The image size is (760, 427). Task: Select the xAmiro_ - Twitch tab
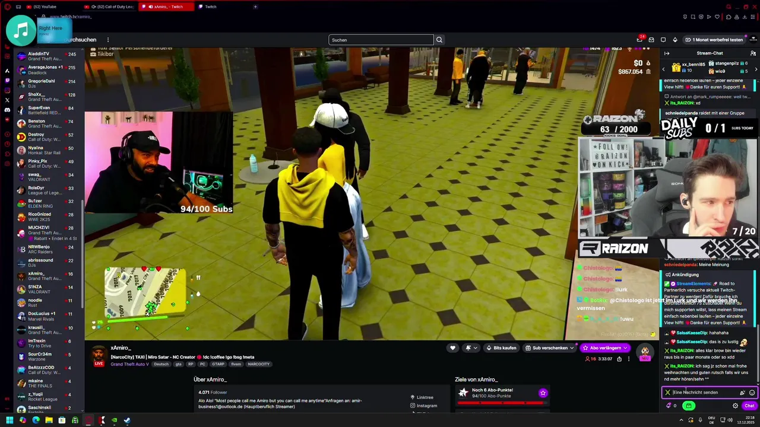click(x=166, y=7)
